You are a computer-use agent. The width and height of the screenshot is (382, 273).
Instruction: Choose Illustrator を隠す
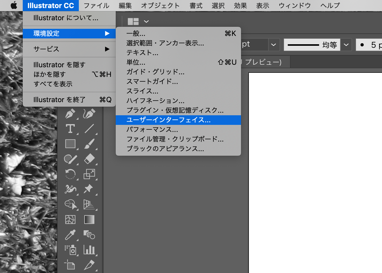[x=69, y=65]
